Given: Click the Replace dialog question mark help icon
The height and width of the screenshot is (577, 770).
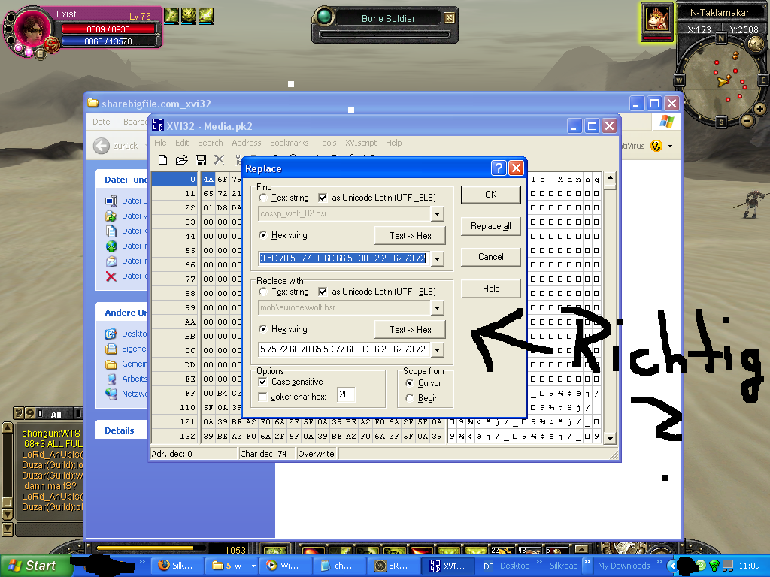Looking at the screenshot, I should coord(499,168).
